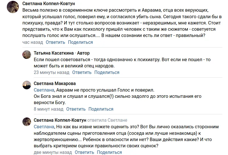Screen dimensions: 228x155
Task: Open Татьяна Касаткина's profile picture
Action: point(27,54)
